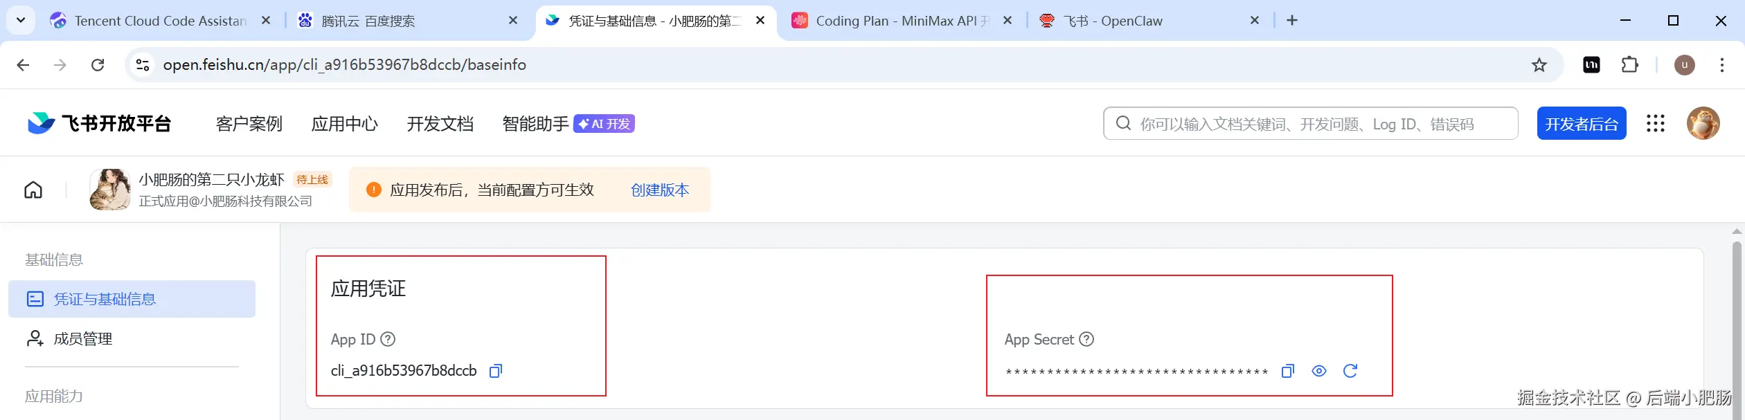Switch to 飞书 - OpenClaw tab

tap(1143, 21)
